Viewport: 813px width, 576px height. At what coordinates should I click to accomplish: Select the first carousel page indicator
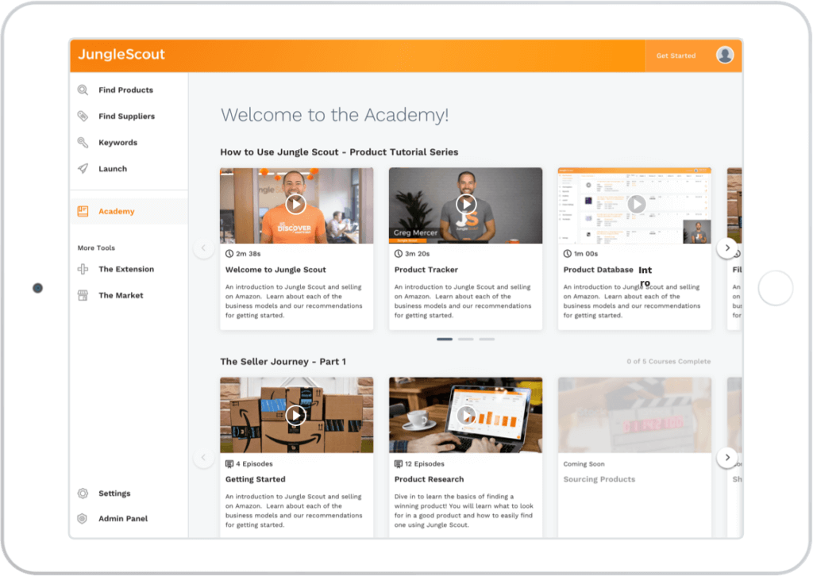[x=445, y=340]
